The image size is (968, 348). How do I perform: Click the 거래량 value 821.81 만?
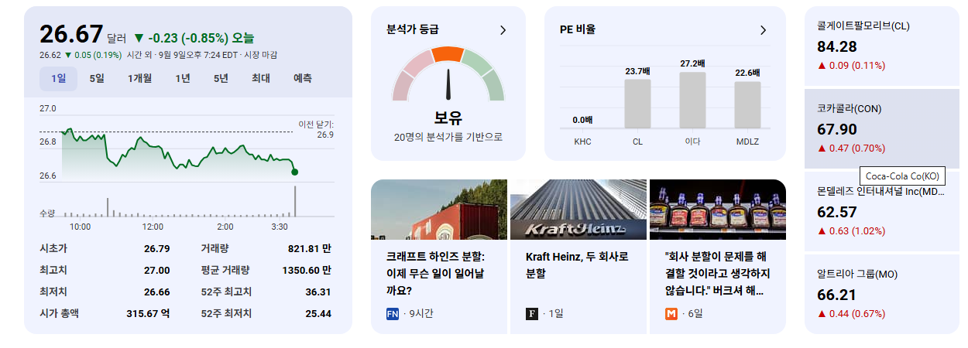click(x=309, y=248)
